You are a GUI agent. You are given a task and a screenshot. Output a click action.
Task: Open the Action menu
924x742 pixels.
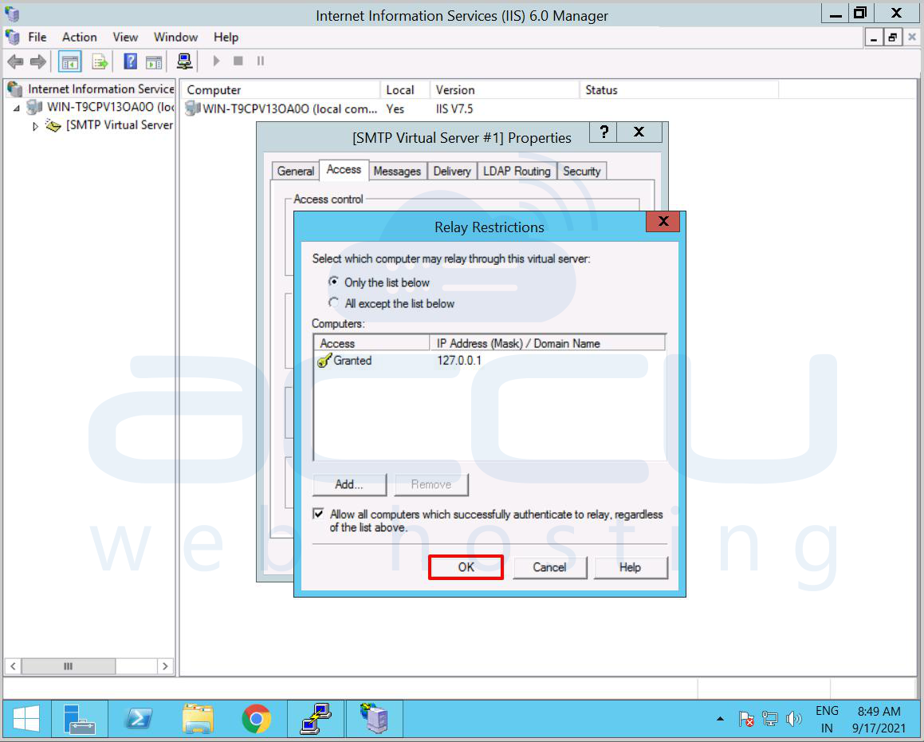[x=80, y=37]
